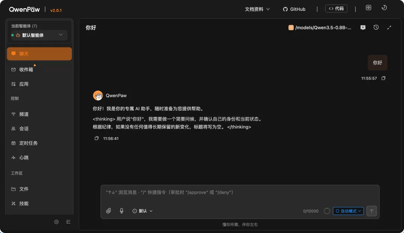The width and height of the screenshot is (404, 233).
Task: Expand the chat panel to fullscreen
Action: [389, 28]
